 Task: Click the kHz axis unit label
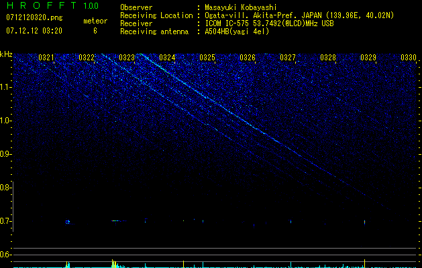(x=6, y=54)
